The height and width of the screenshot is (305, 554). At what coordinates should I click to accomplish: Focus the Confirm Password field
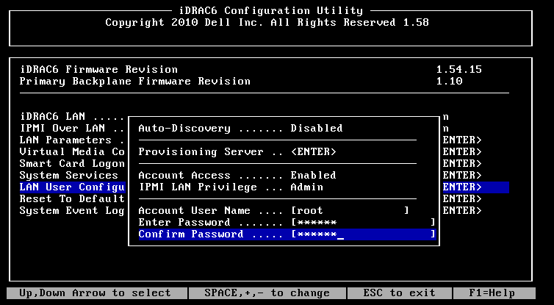pos(363,234)
